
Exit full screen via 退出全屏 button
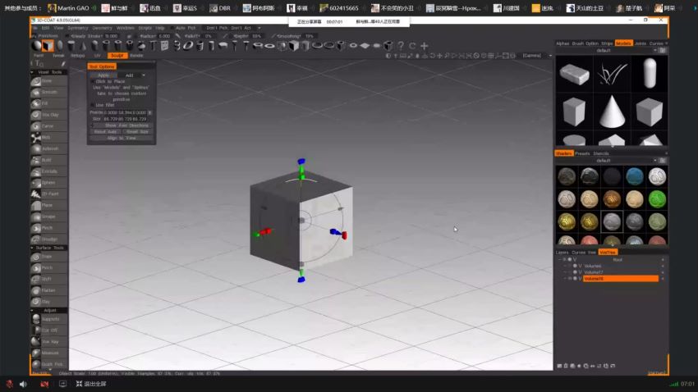point(91,384)
